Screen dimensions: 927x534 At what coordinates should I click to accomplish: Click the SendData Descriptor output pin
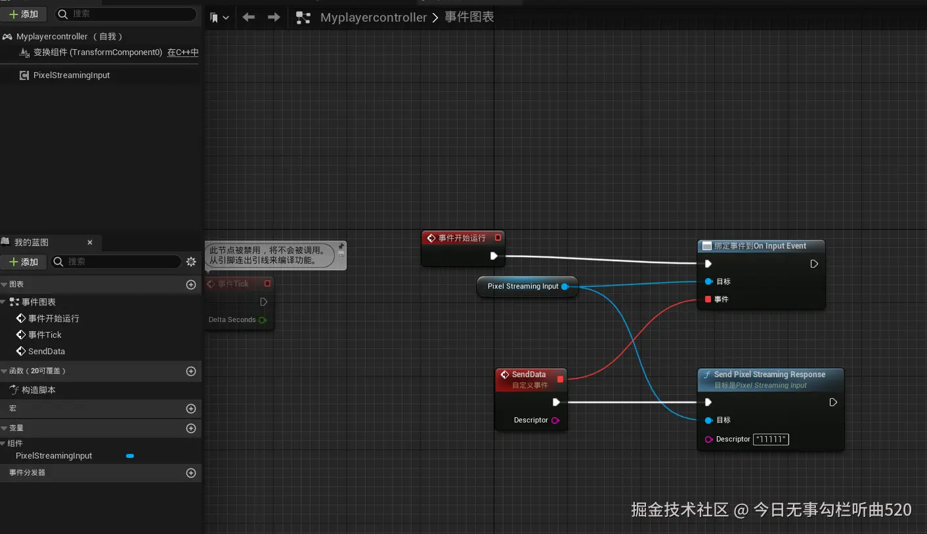click(555, 421)
